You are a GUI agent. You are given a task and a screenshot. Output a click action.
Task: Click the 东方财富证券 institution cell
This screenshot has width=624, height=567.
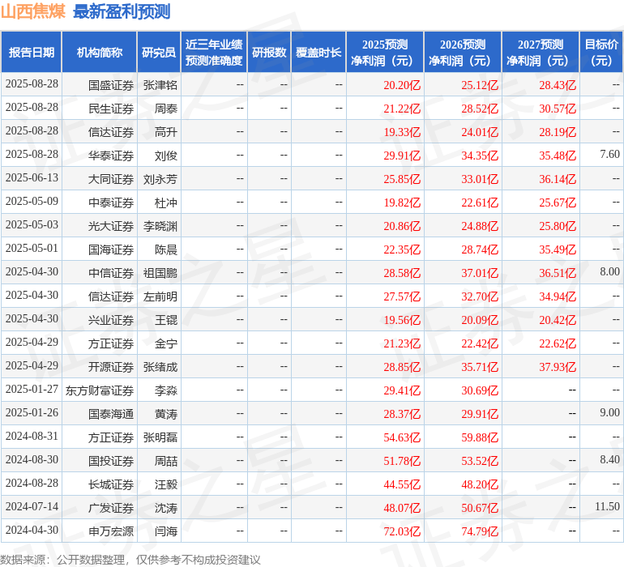[100, 390]
